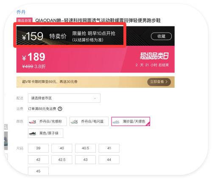212x179 pixels.
Task: Expand the region dropdown chevron arrow
Action: click(95, 98)
